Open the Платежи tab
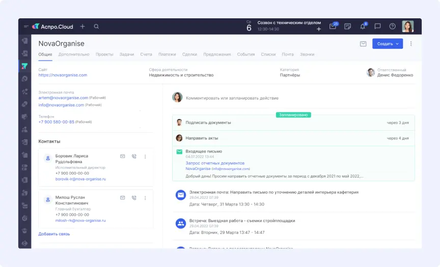Screen dimensions: 440x267 pyautogui.click(x=167, y=54)
